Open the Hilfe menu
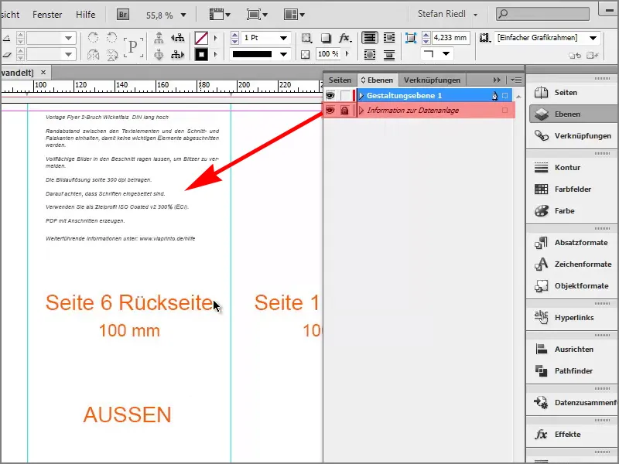 tap(86, 15)
